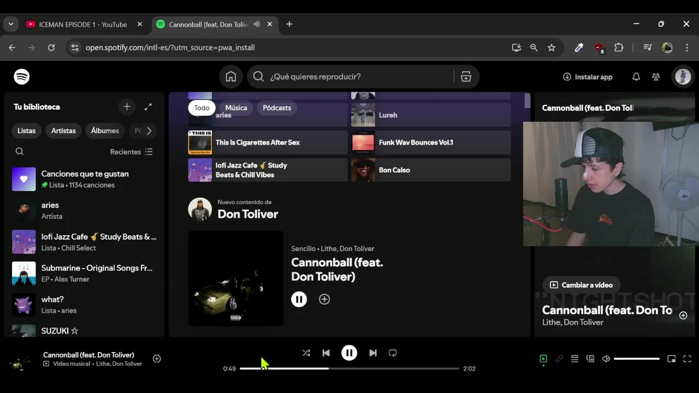Image resolution: width=699 pixels, height=393 pixels.
Task: Close the Cannonball Spotify browser tab
Action: click(270, 25)
